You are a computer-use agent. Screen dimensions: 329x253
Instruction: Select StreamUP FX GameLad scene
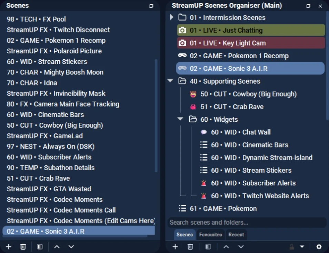45,136
